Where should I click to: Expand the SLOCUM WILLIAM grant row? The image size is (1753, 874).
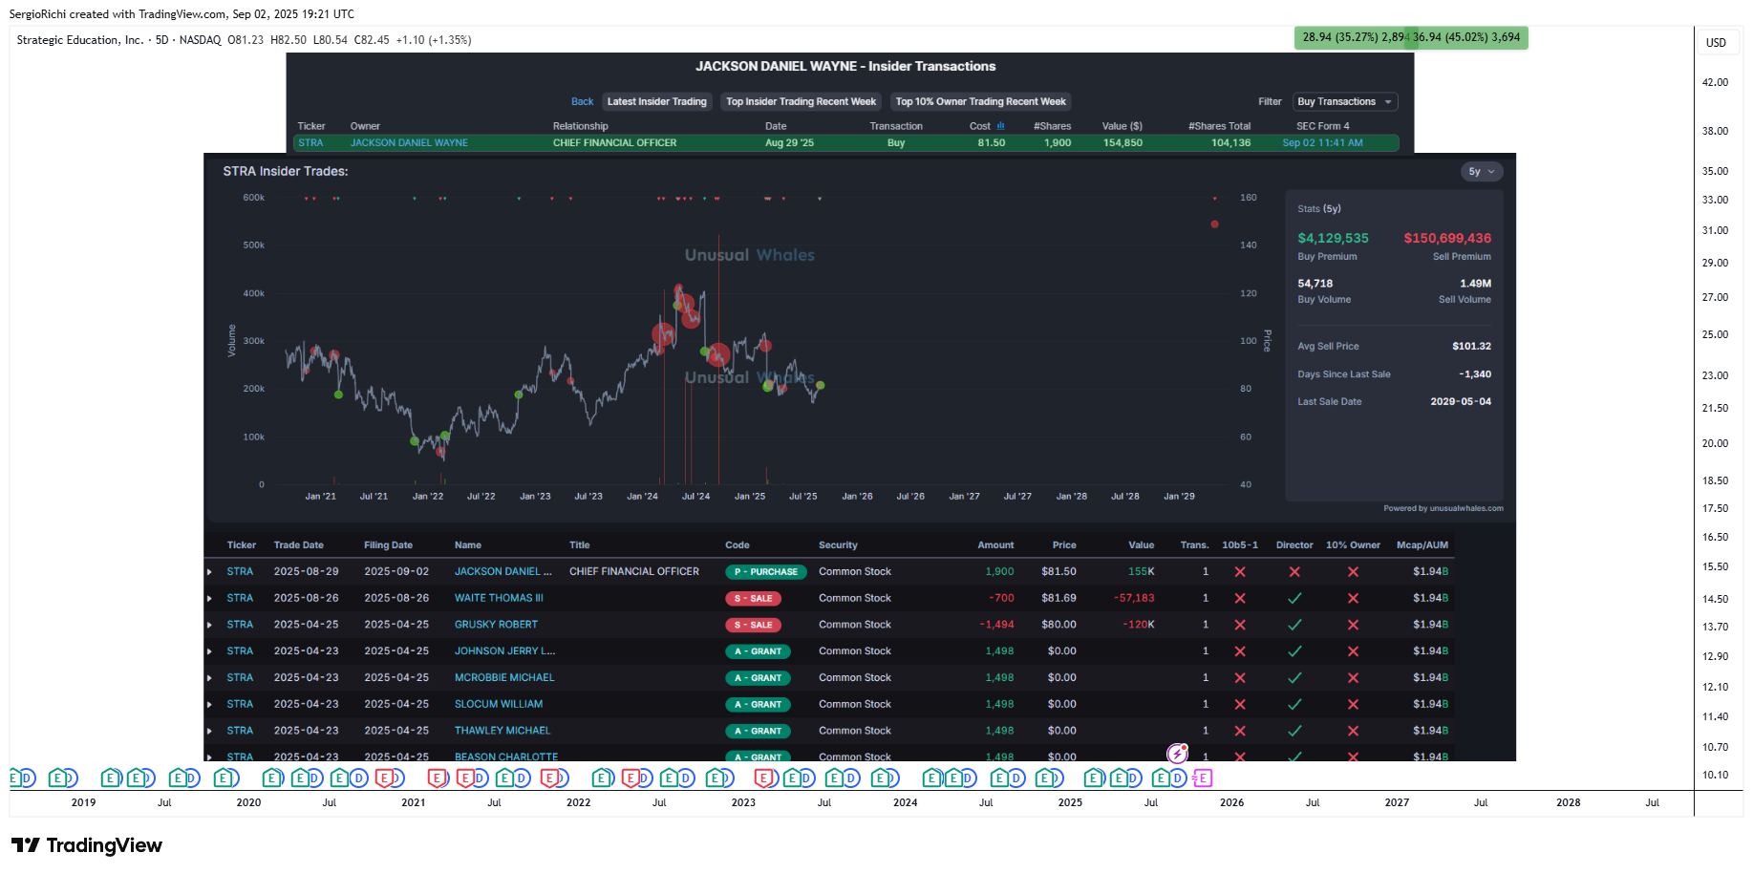[209, 705]
